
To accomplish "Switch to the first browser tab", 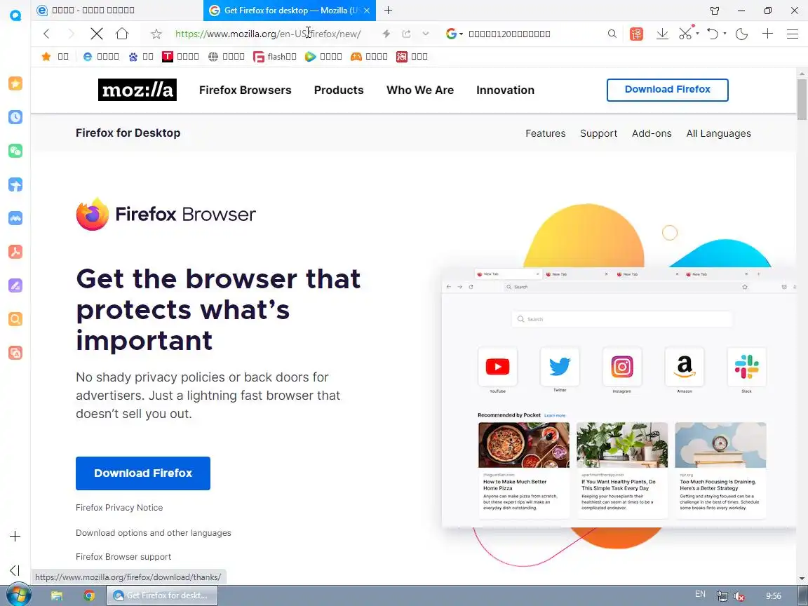I will click(x=117, y=11).
